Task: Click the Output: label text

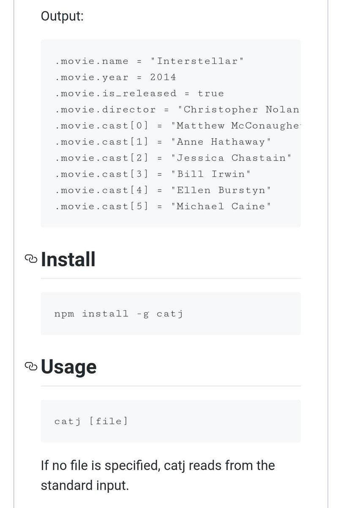Action: coord(62,17)
